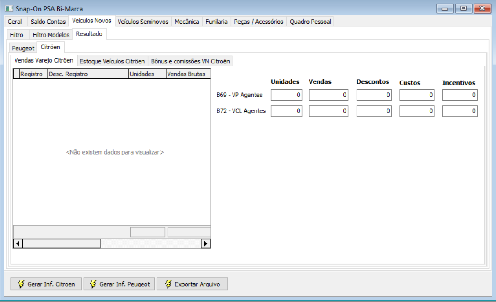Sort by Desc. Registro column header

(88, 74)
